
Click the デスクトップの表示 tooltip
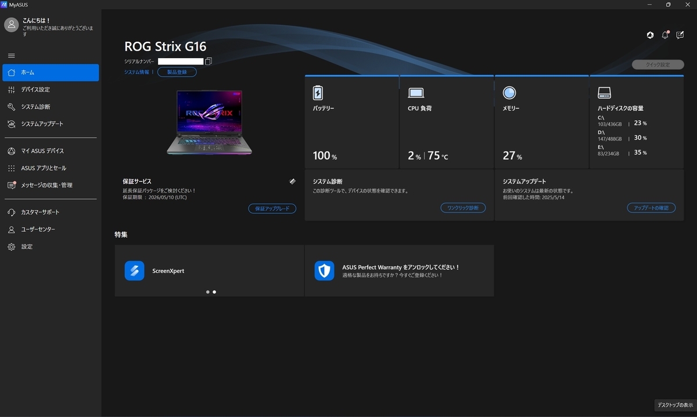coord(675,405)
